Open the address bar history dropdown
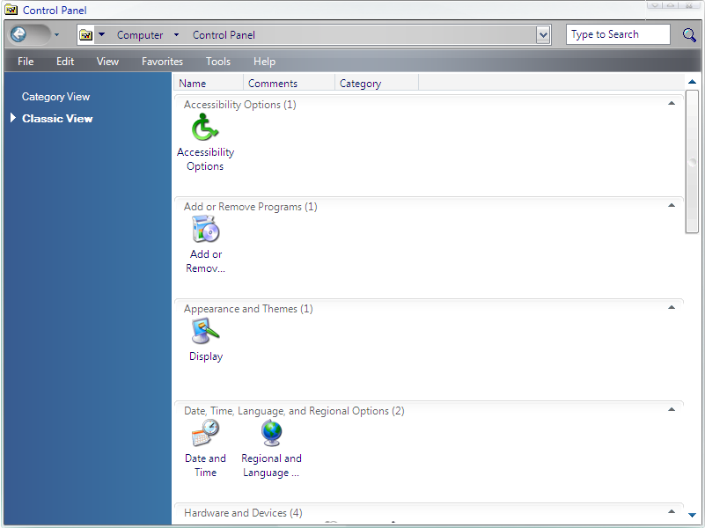The image size is (705, 528). coord(543,34)
